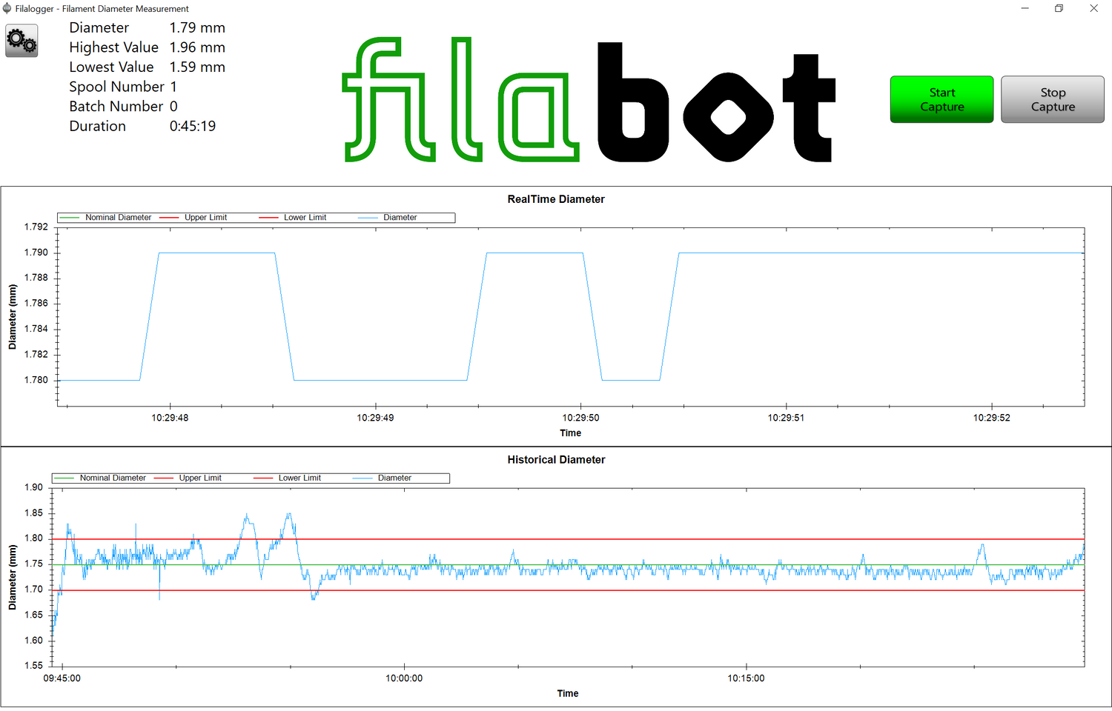Click Diameter in the Historical chart legend
The width and height of the screenshot is (1112, 711).
(394, 478)
